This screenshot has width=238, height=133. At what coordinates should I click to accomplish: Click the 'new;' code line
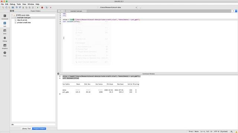tap(64, 14)
